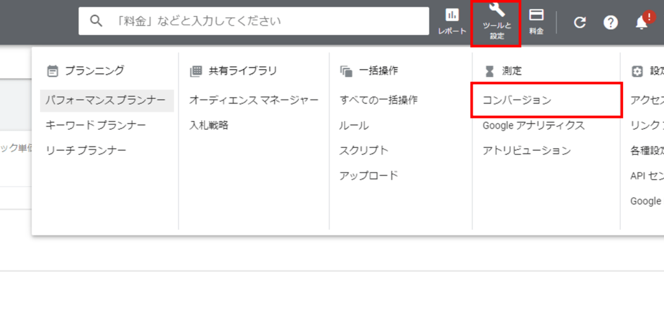The height and width of the screenshot is (313, 664).
Task: Click the search magnifier icon
Action: click(x=97, y=21)
